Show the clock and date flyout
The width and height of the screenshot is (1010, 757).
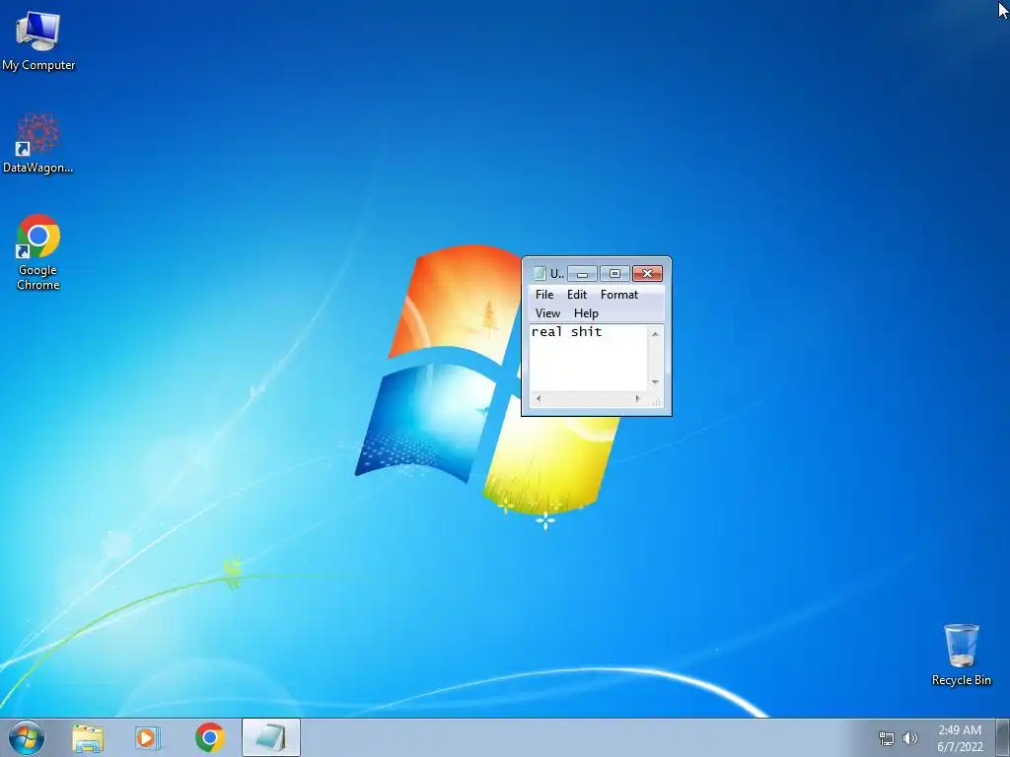click(x=960, y=738)
